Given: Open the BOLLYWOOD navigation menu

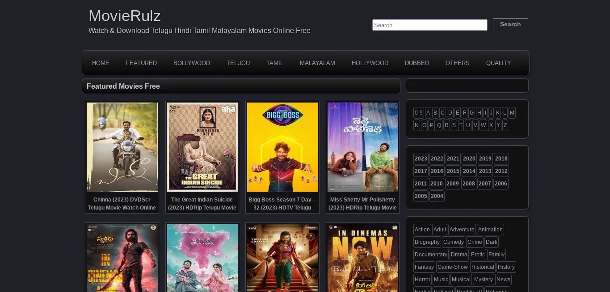Looking at the screenshot, I should point(192,63).
